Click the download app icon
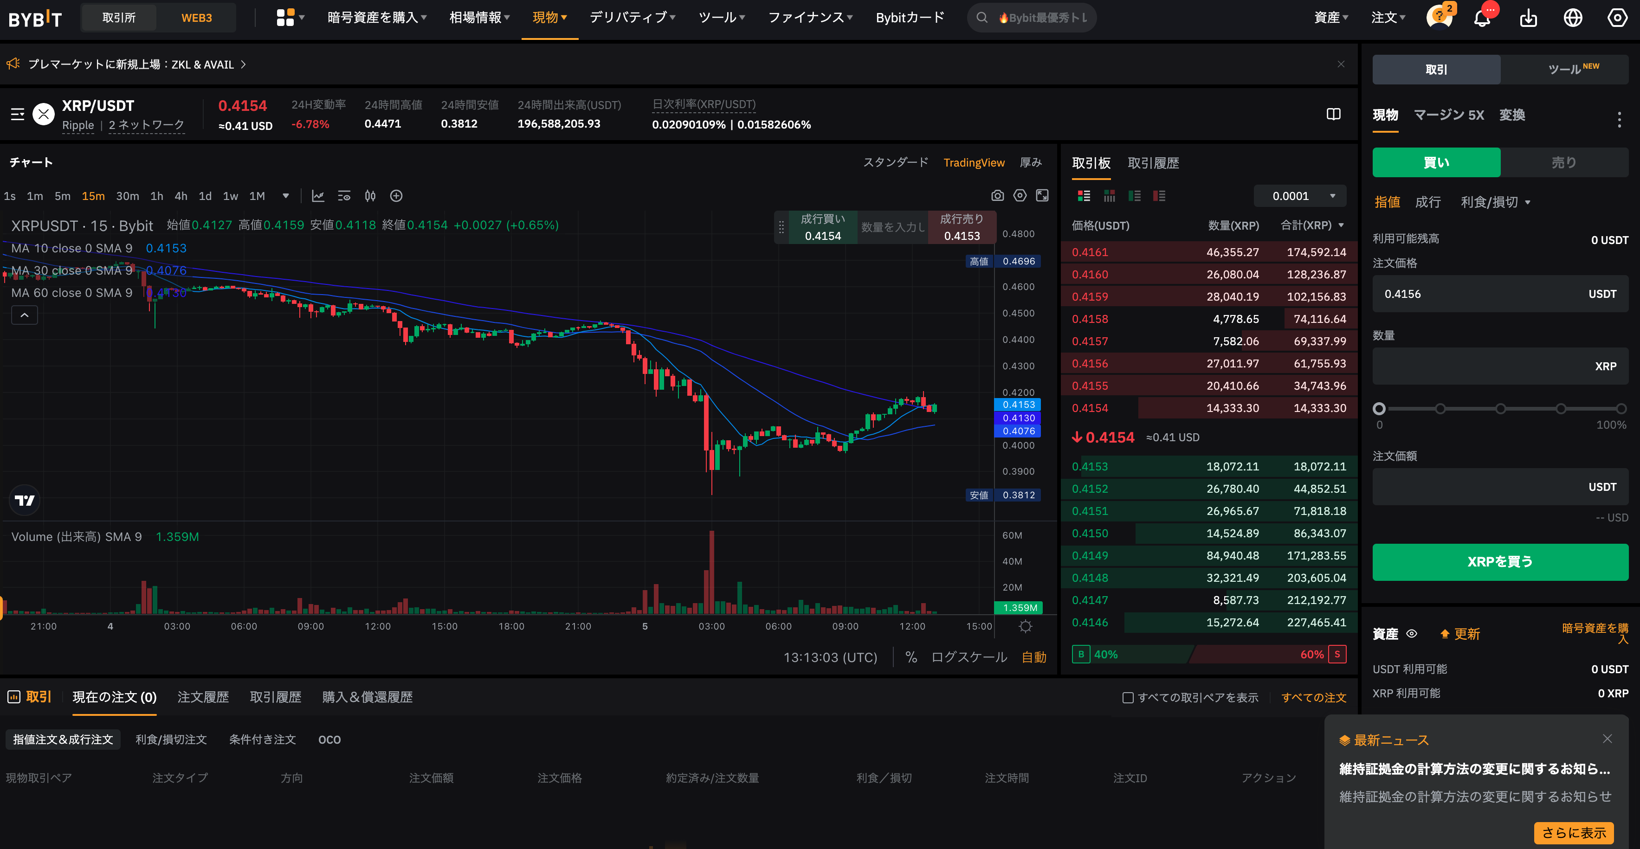This screenshot has width=1640, height=849. (1528, 18)
